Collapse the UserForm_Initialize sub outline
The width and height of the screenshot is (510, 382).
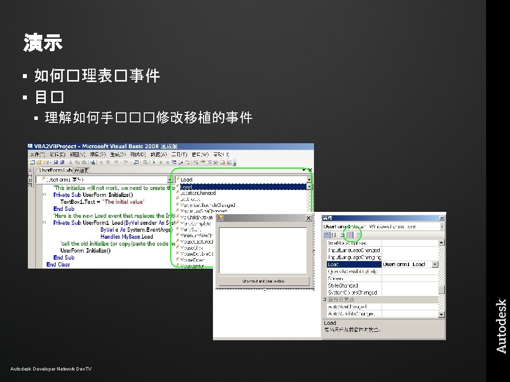pyautogui.click(x=44, y=195)
